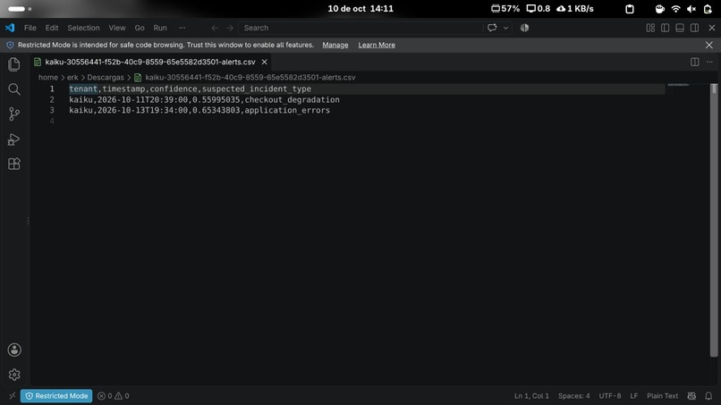Toggle the secondary side bar
The height and width of the screenshot is (405, 721).
pyautogui.click(x=695, y=28)
